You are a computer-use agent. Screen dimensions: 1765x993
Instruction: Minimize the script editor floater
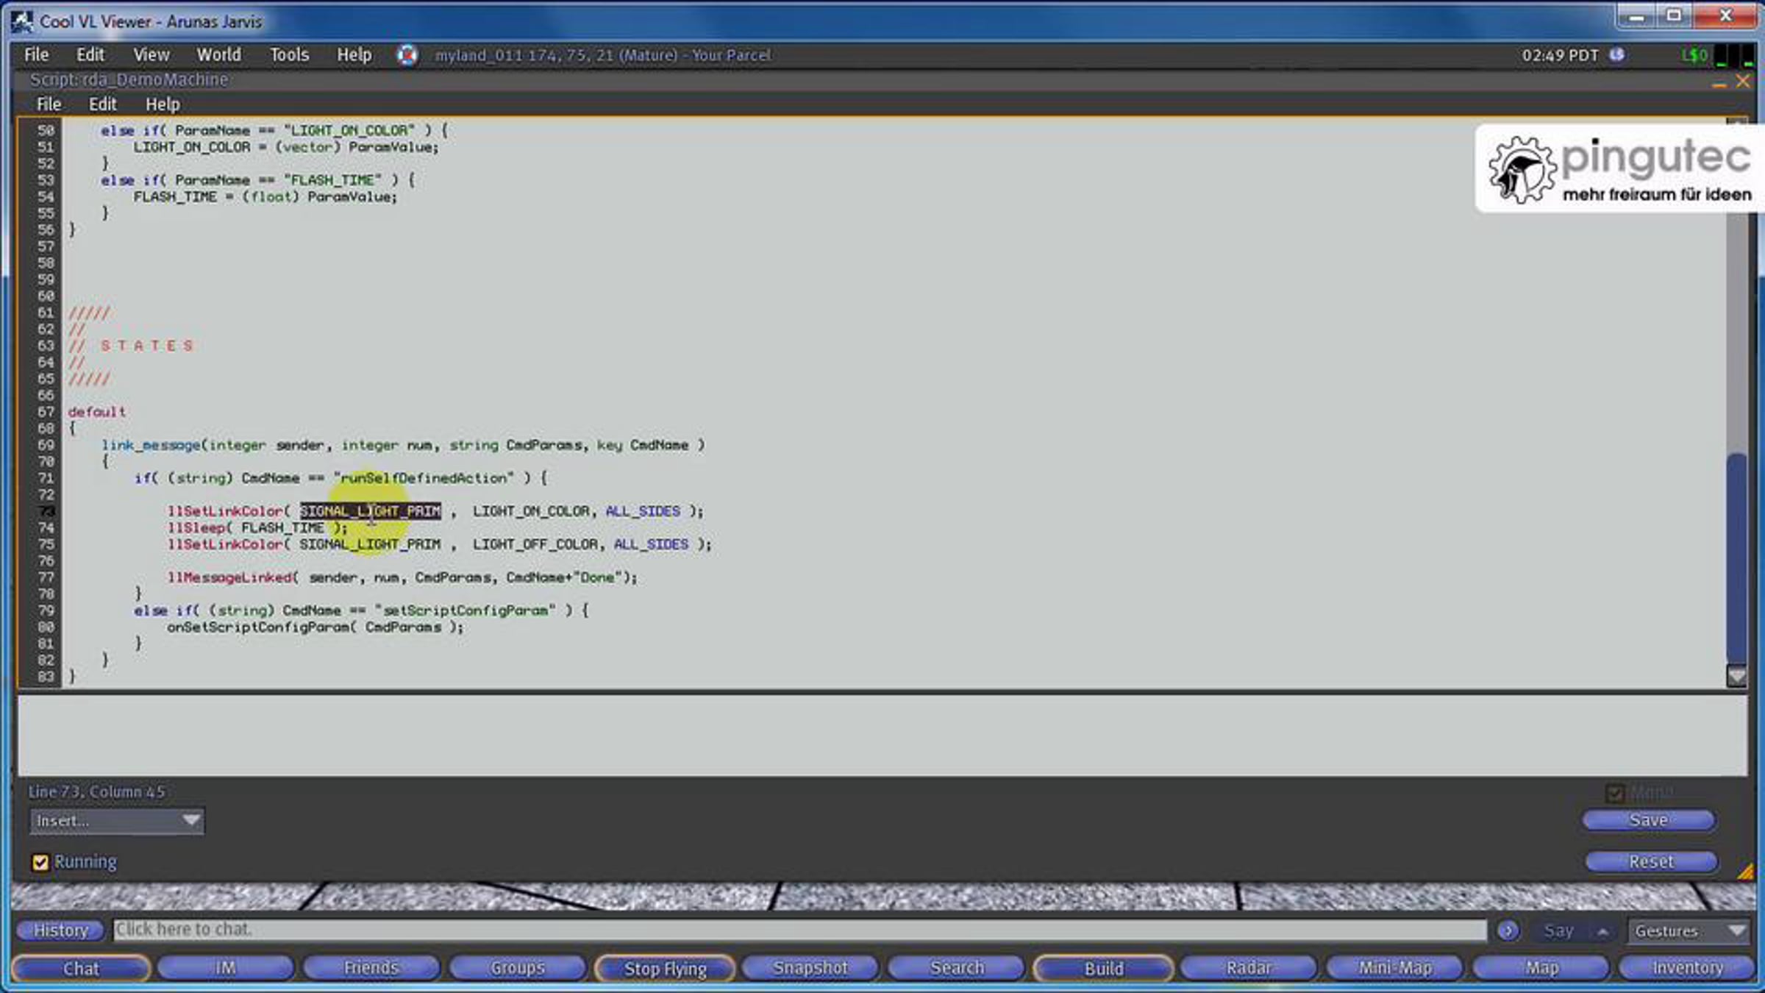click(1719, 83)
